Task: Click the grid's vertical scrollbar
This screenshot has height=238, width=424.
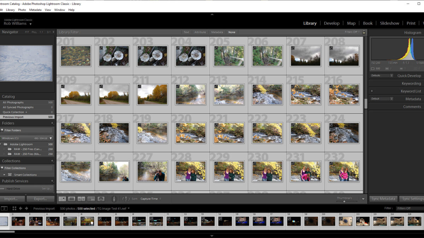Action: (x=366, y=104)
